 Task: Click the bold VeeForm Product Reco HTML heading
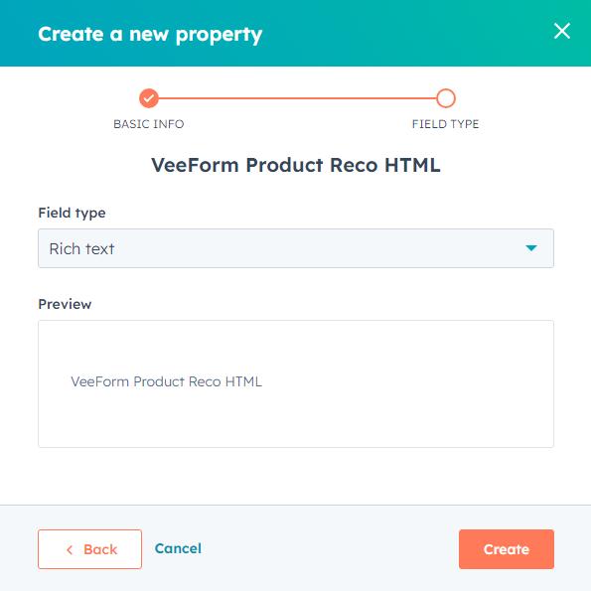(x=296, y=165)
